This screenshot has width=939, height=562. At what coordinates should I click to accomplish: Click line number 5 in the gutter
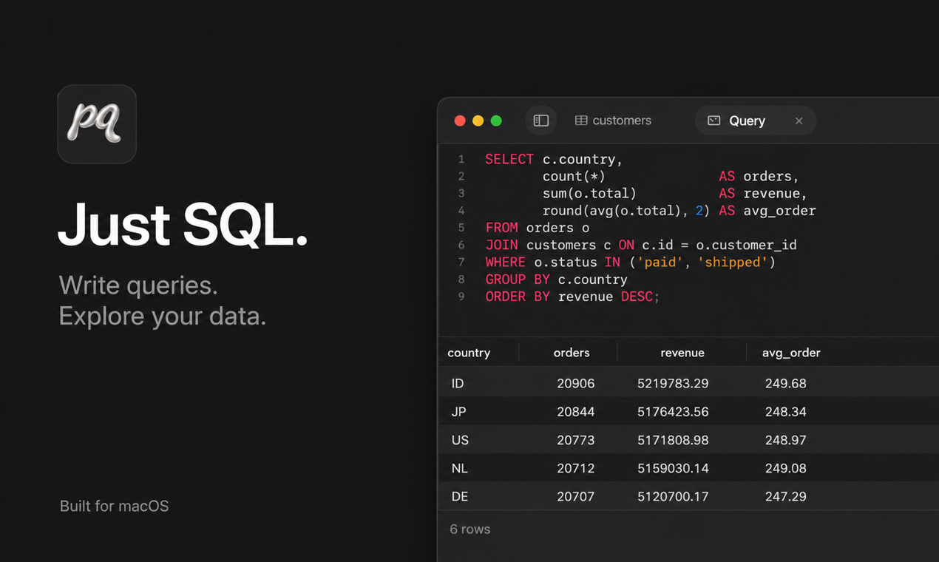461,228
